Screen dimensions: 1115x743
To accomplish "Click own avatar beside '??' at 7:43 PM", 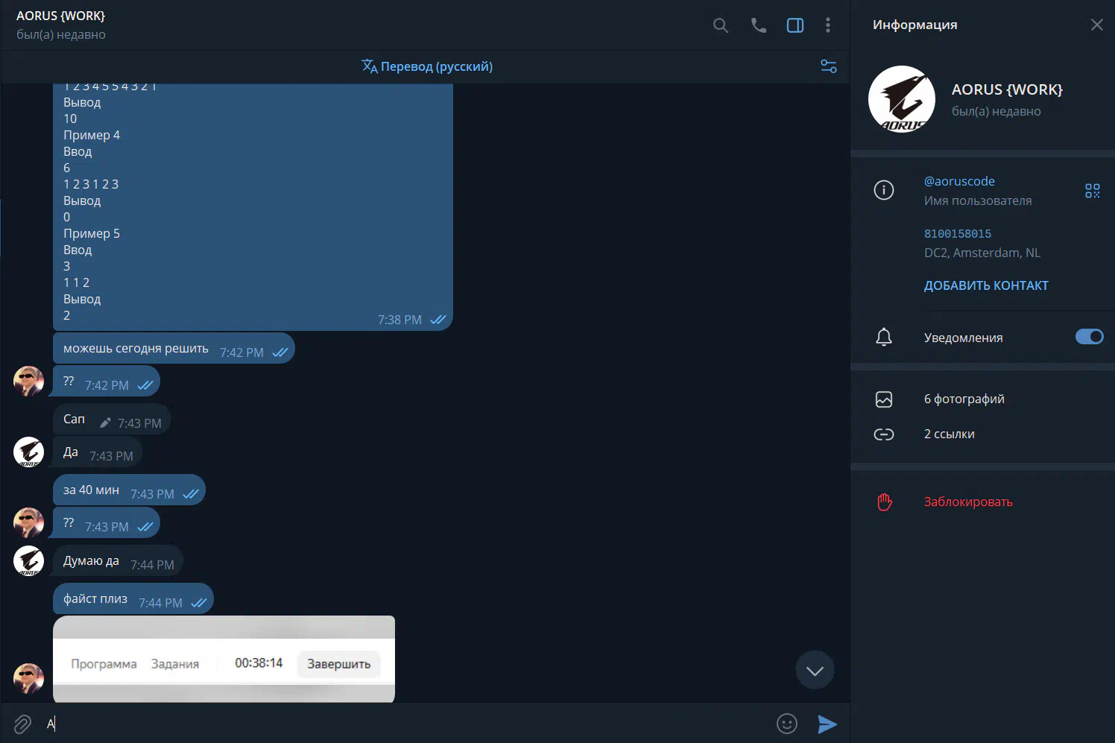I will click(x=28, y=522).
